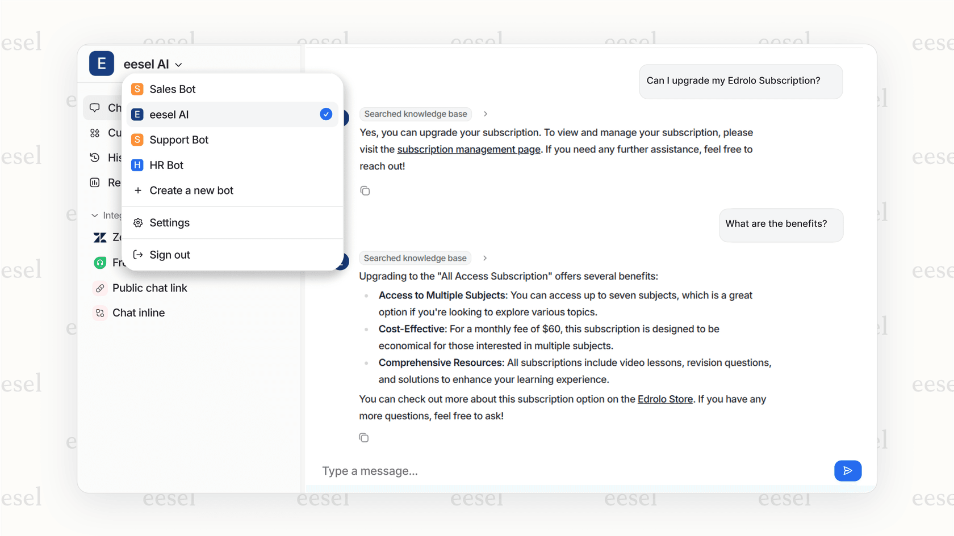Select eesel AI as the active bot
This screenshot has height=536, width=954.
(169, 114)
